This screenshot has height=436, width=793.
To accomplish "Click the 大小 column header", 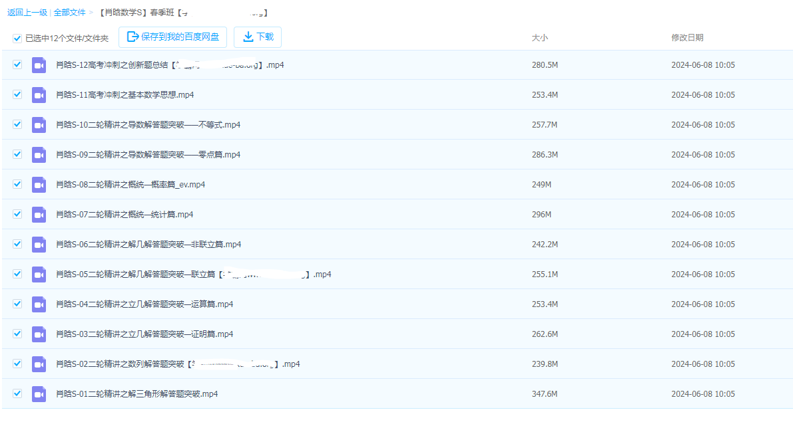I will pos(541,38).
